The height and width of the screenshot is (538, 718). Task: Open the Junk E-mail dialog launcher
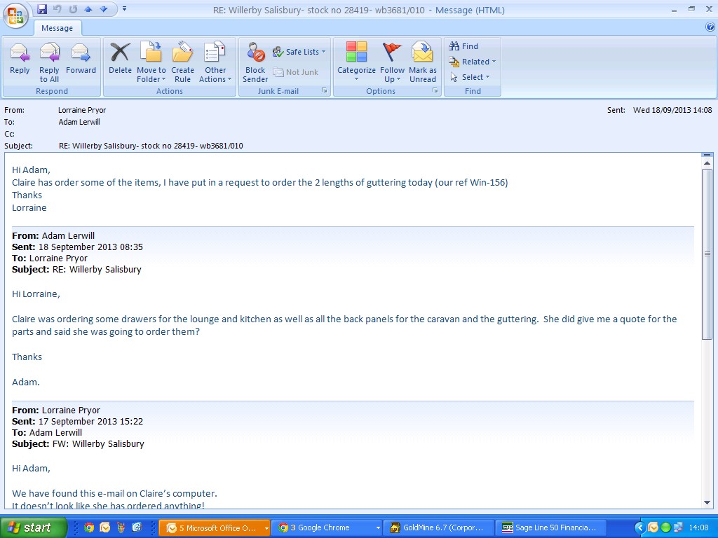(324, 90)
